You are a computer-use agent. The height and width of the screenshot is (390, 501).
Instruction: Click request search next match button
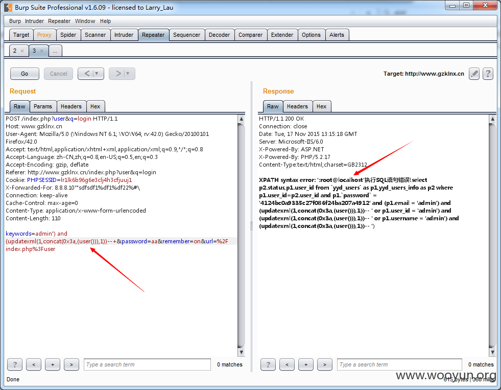(x=71, y=364)
